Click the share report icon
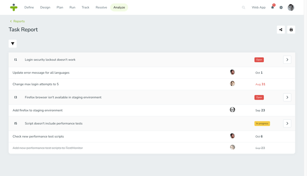This screenshot has height=176, width=307. click(281, 29)
